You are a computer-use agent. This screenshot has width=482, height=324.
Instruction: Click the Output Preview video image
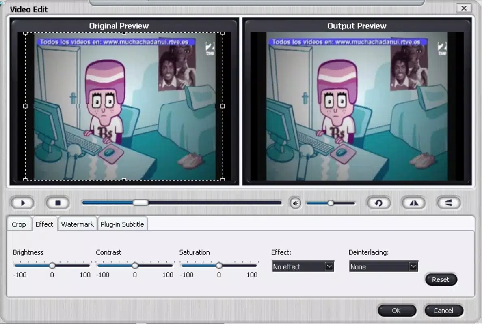(357, 107)
